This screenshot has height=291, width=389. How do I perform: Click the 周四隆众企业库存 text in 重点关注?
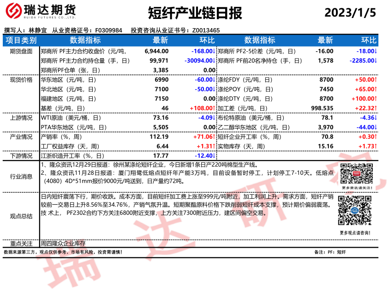63,243
